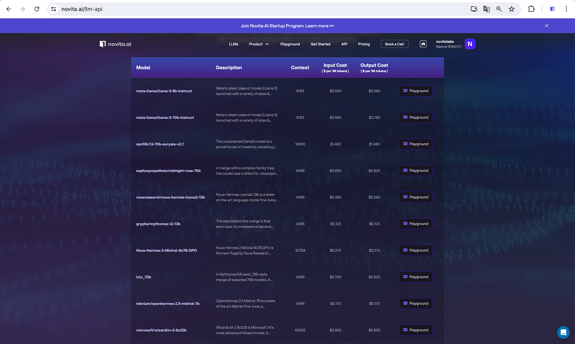The width and height of the screenshot is (575, 344).
Task: Select lzlv_70b model name
Action: (143, 277)
